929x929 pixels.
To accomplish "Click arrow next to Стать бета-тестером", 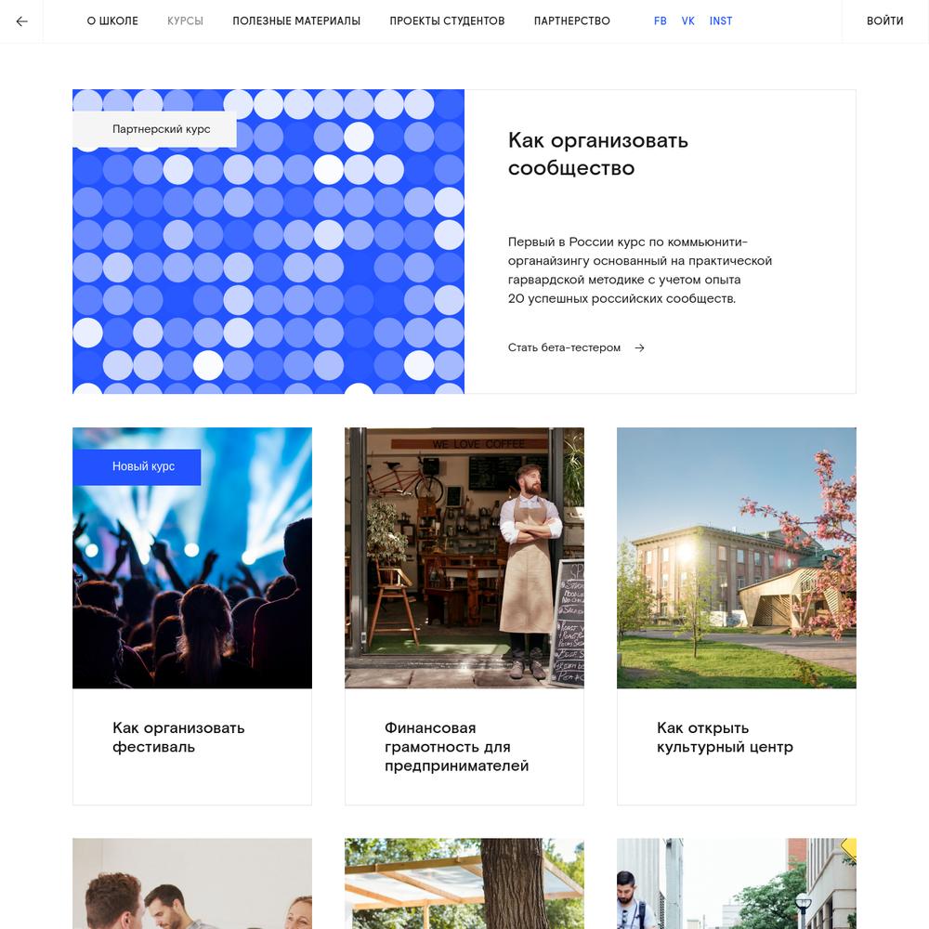I will (639, 347).
